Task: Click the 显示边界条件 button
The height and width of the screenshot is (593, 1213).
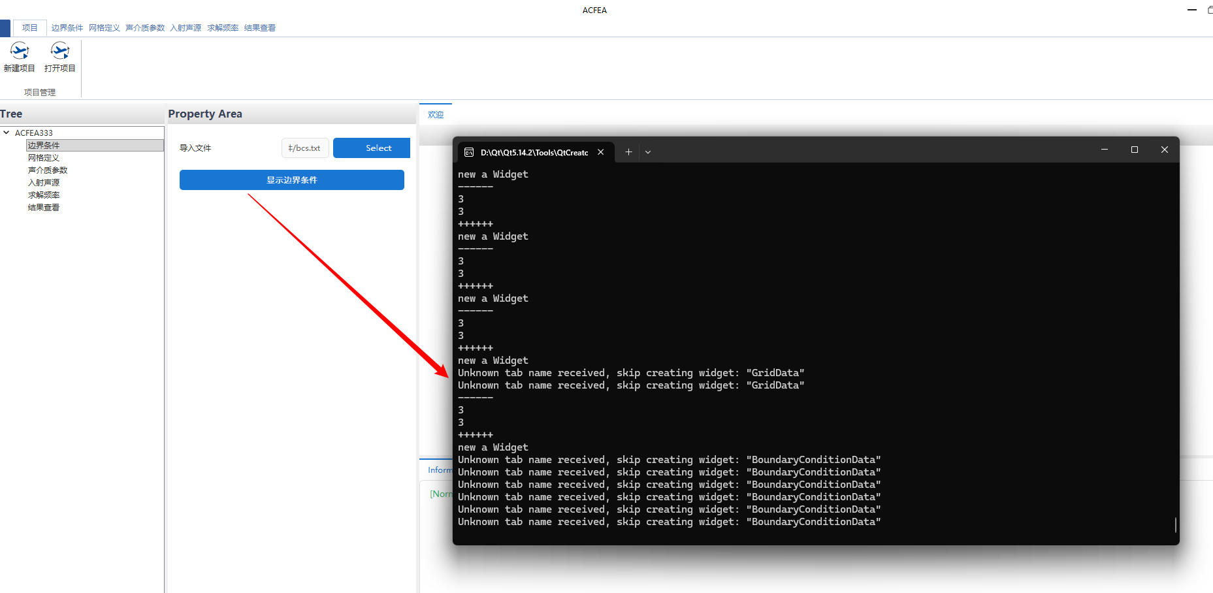Action: (x=292, y=180)
